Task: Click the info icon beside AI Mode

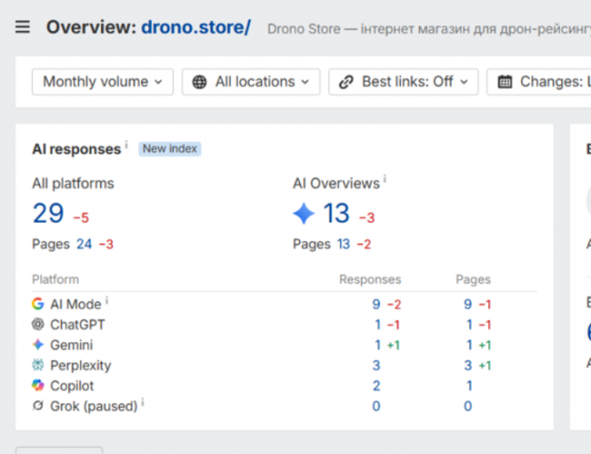Action: pyautogui.click(x=107, y=300)
